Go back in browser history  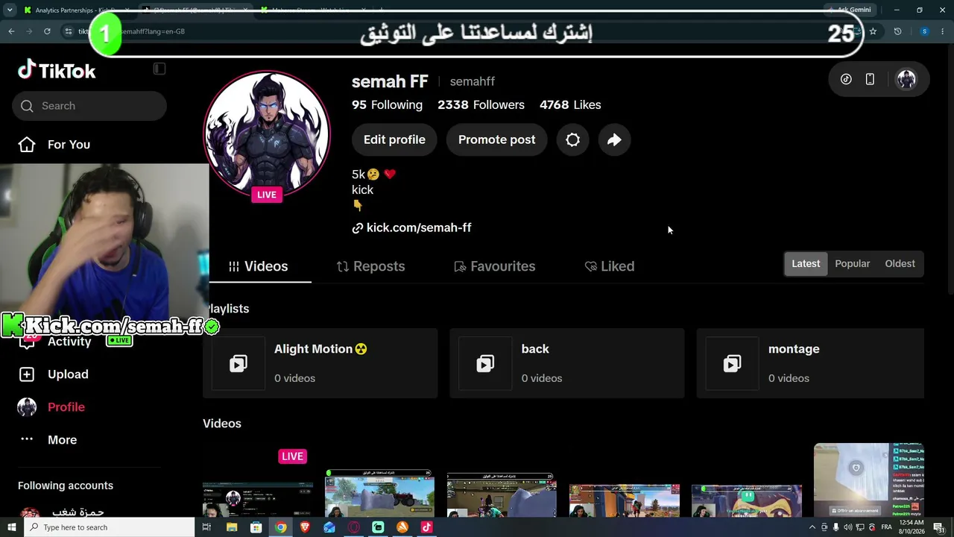(11, 31)
